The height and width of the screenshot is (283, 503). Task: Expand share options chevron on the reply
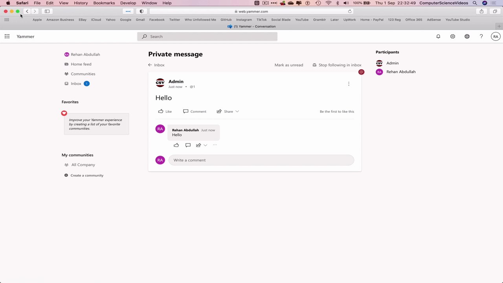(x=205, y=145)
